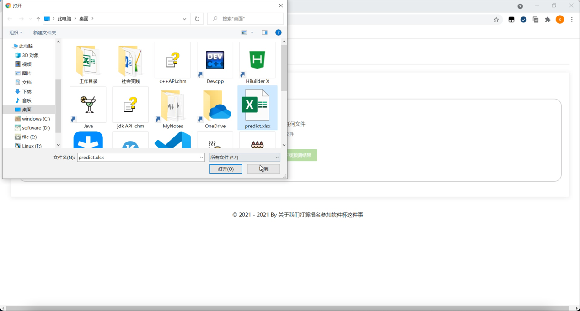Select the jdk API .chm file
Image resolution: width=580 pixels, height=311 pixels.
(x=130, y=108)
